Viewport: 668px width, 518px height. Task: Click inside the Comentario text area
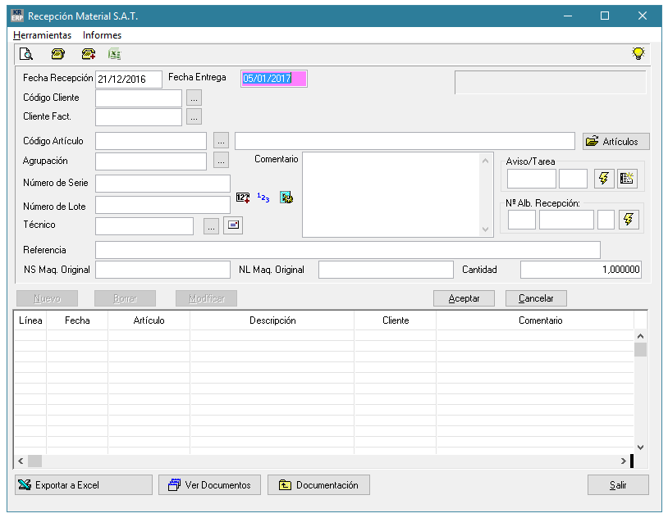pyautogui.click(x=391, y=194)
